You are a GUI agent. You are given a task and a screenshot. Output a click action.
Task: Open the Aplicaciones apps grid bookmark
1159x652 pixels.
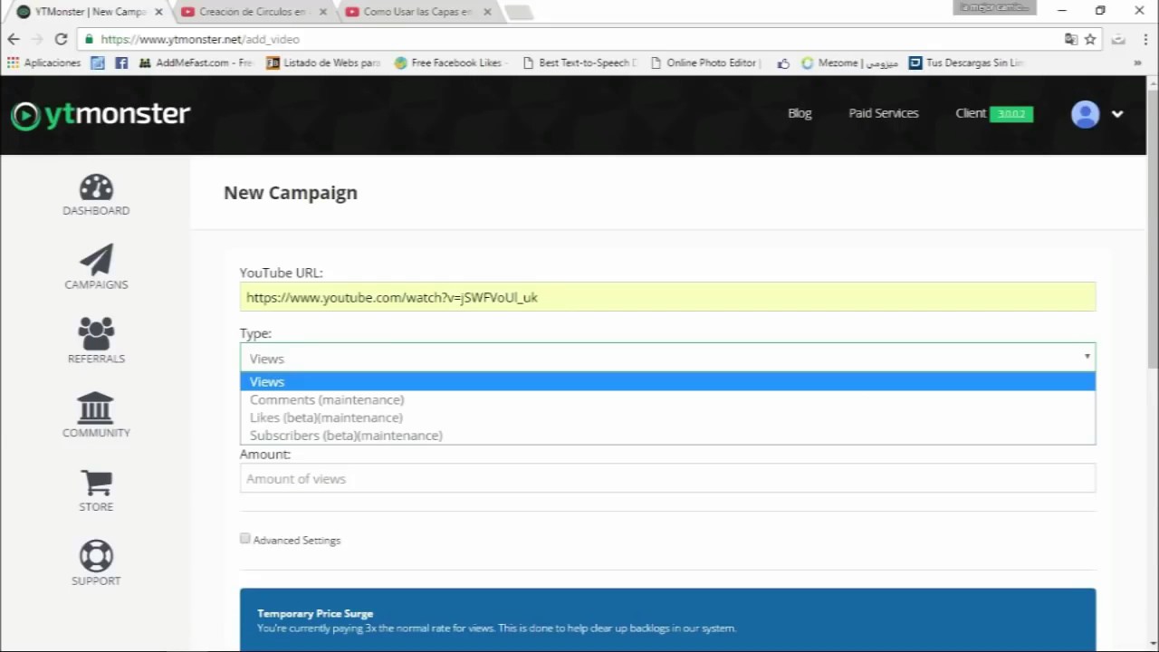pyautogui.click(x=43, y=62)
